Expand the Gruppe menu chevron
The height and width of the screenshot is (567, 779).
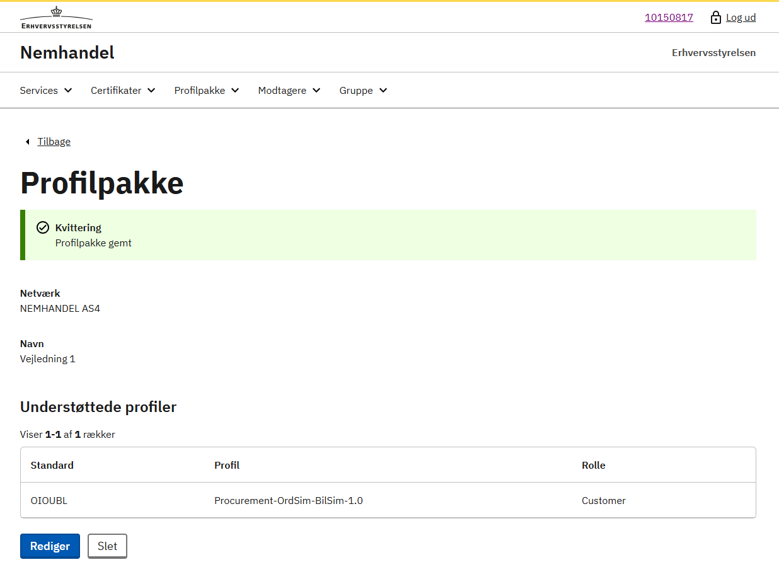pyautogui.click(x=383, y=90)
